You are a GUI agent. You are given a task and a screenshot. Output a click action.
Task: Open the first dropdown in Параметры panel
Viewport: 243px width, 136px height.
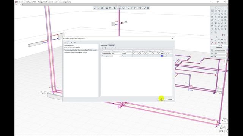[220, 51]
